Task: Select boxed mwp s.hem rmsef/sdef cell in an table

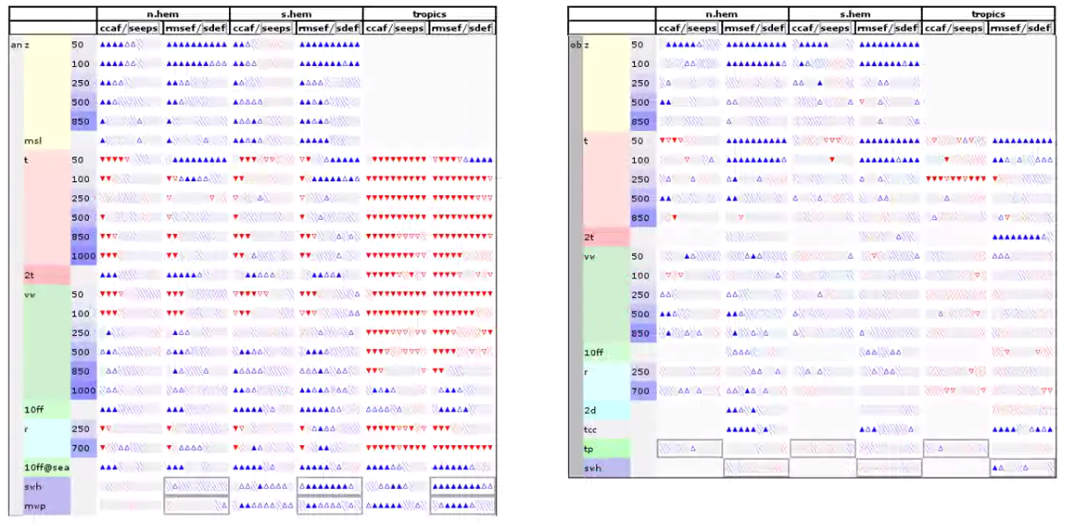Action: (x=329, y=505)
